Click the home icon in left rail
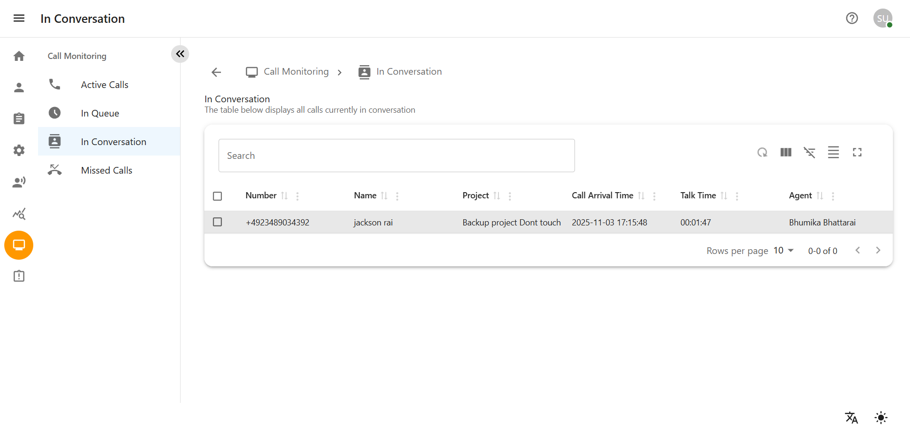 [19, 56]
